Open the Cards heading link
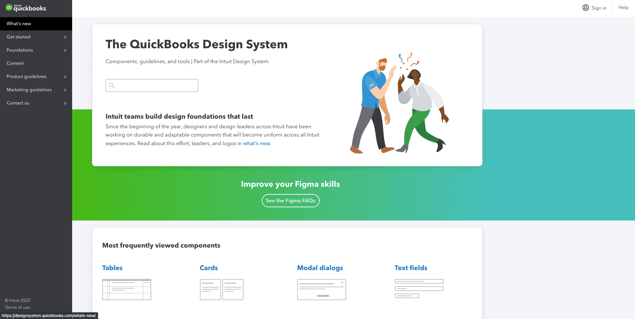Screen dimensions: 635x319 click(x=209, y=268)
